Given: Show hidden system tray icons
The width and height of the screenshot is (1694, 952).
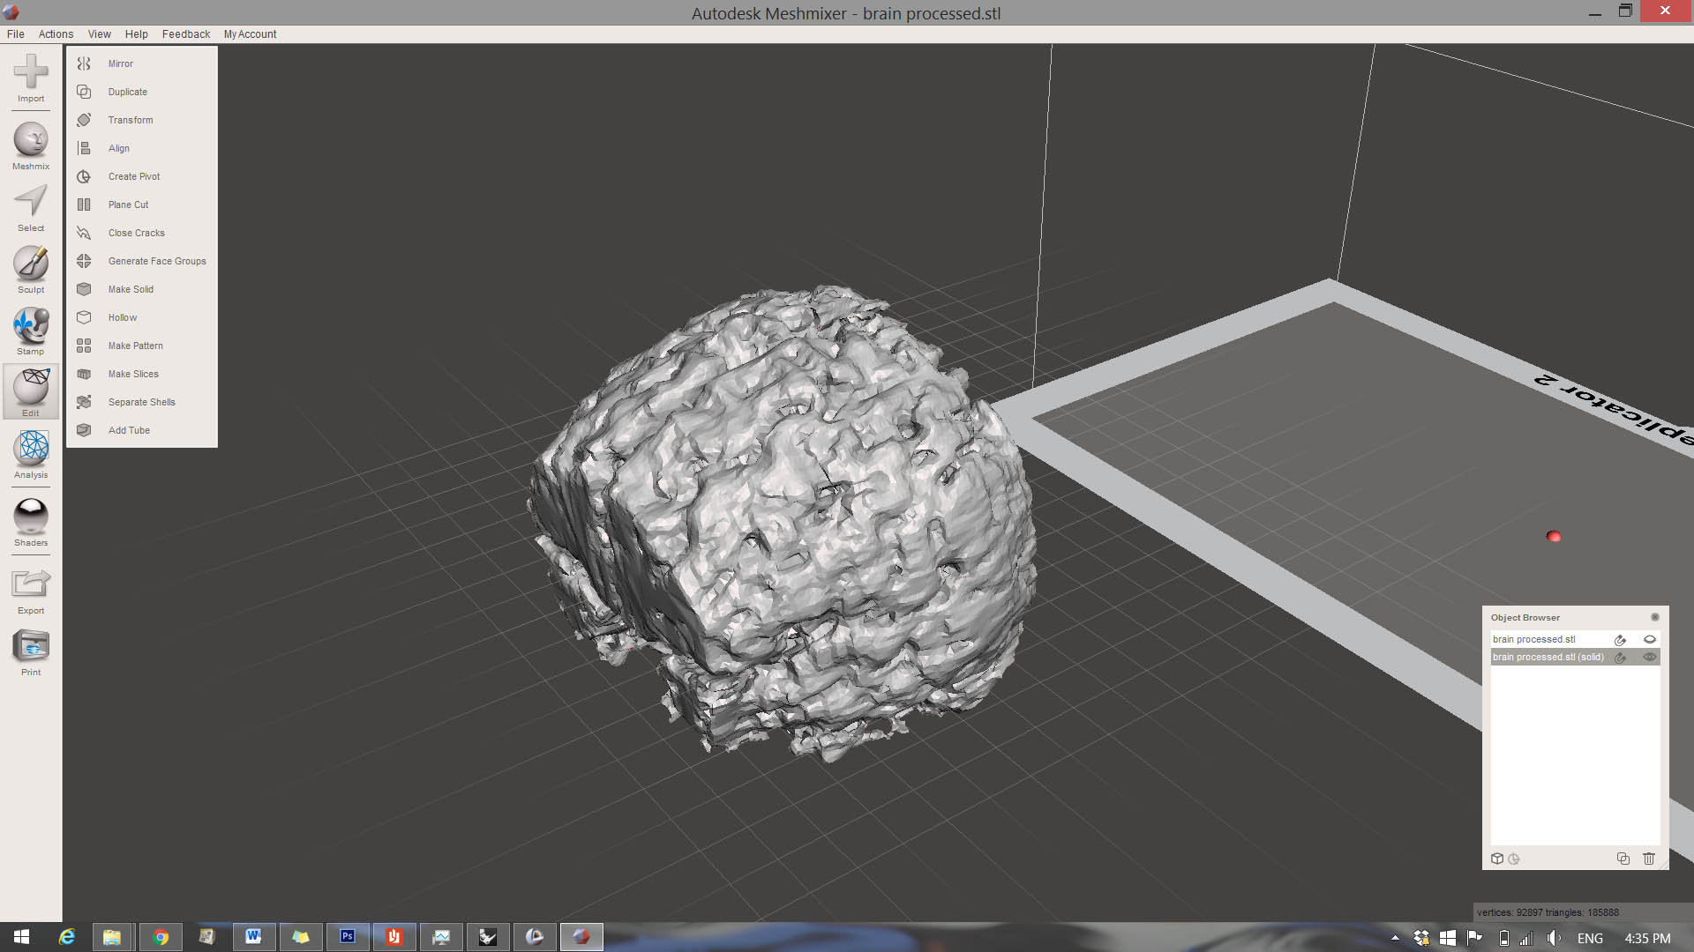Looking at the screenshot, I should pos(1395,938).
